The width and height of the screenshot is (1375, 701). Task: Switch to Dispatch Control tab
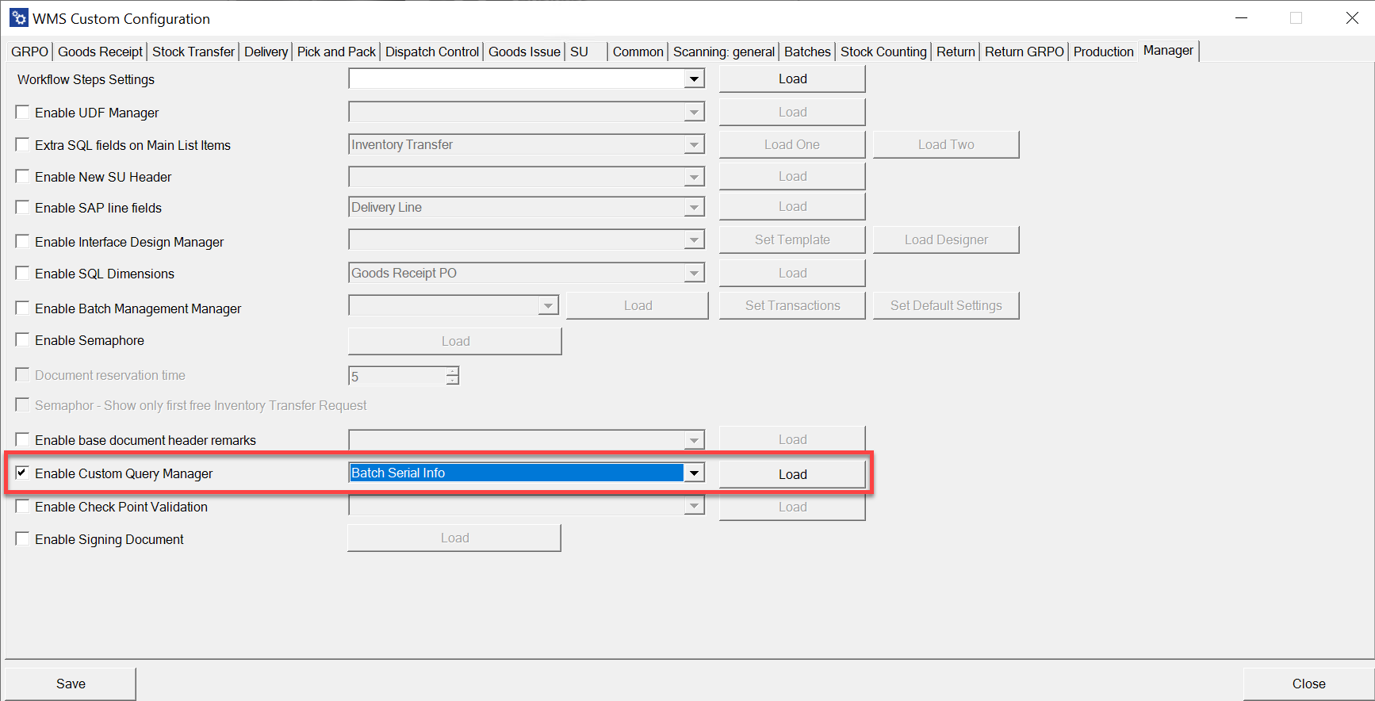(432, 52)
